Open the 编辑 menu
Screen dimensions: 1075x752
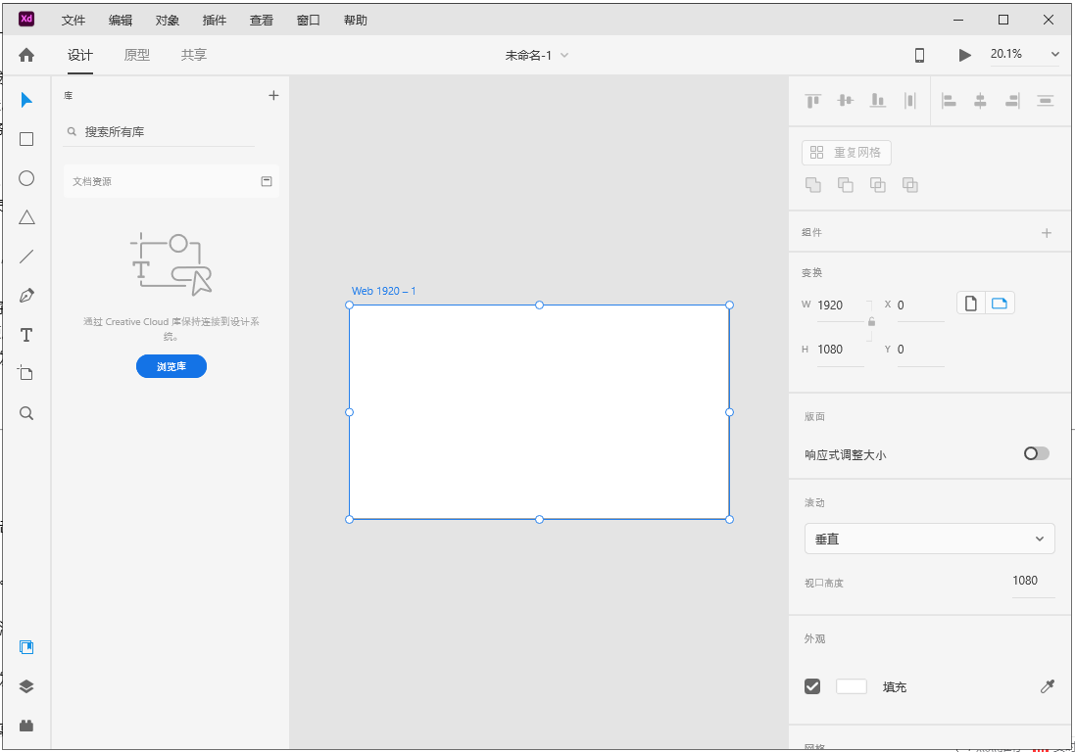[x=121, y=20]
